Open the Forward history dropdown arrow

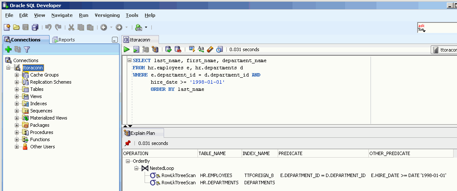(x=126, y=27)
